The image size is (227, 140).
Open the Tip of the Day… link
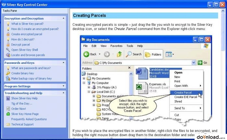click(x=22, y=104)
